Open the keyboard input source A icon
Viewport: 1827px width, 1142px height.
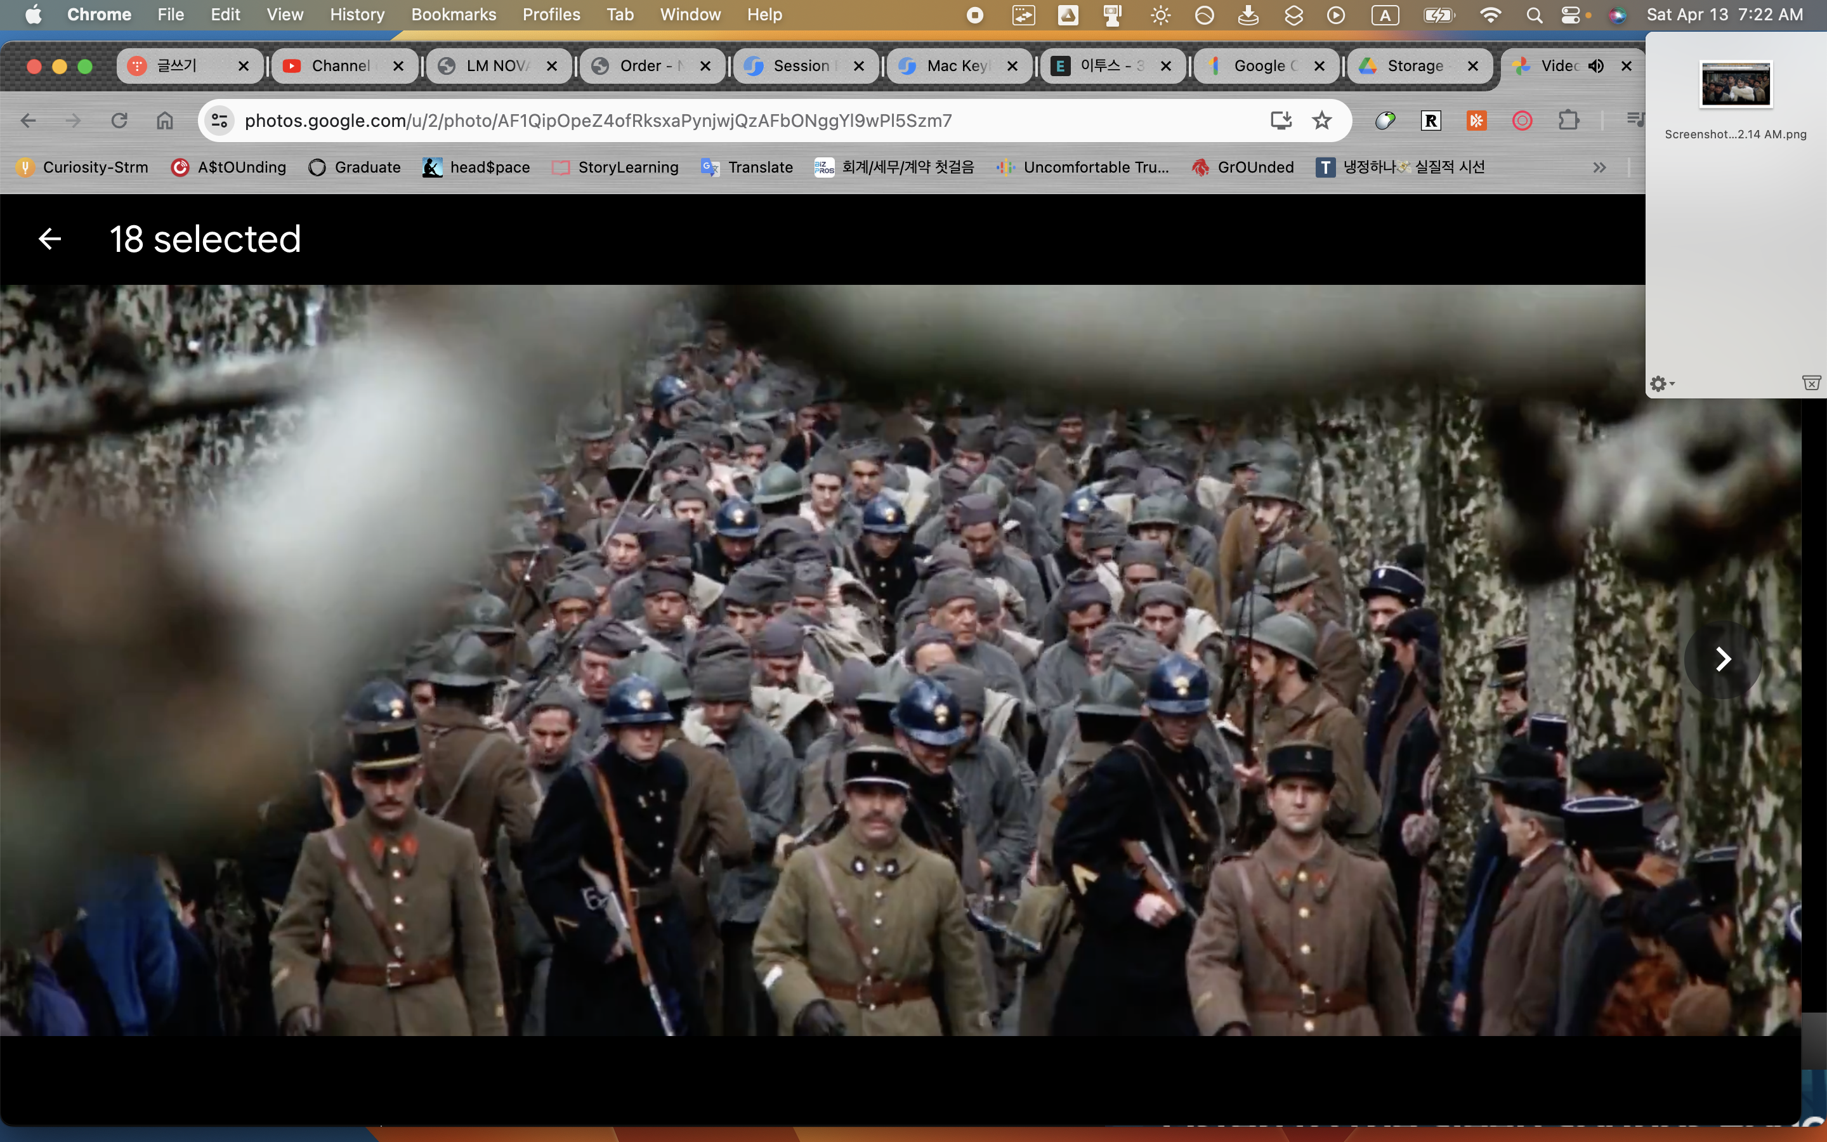(x=1385, y=15)
